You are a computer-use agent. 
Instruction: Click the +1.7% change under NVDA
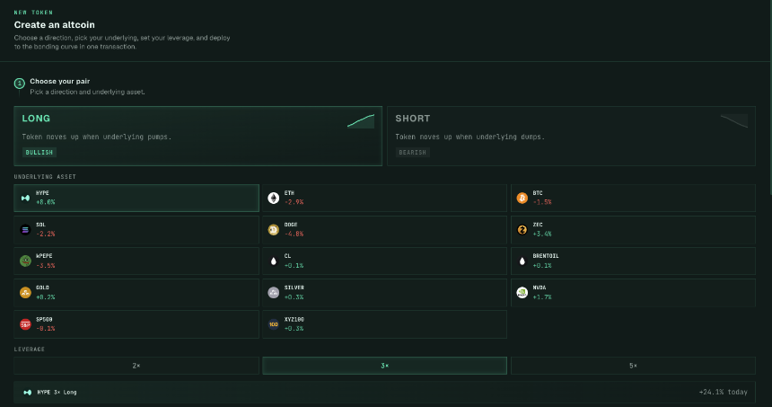click(542, 297)
